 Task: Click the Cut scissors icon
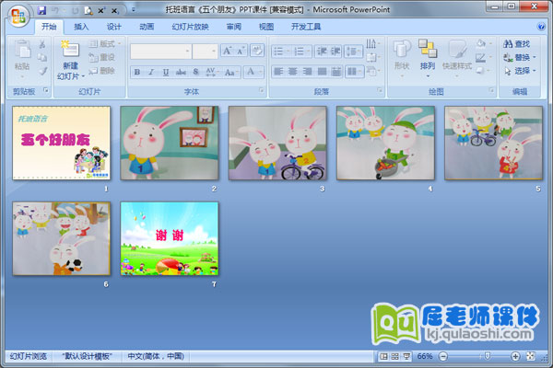click(x=42, y=44)
